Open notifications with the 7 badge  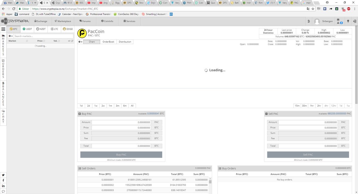coord(340,21)
